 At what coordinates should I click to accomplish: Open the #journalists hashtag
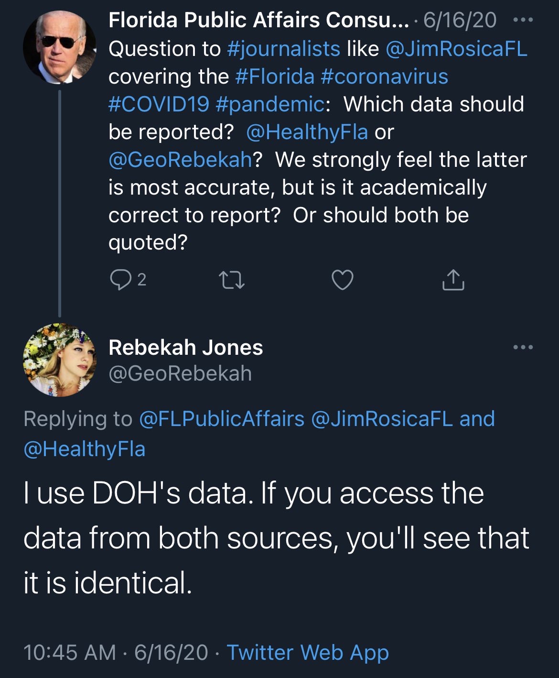(284, 49)
